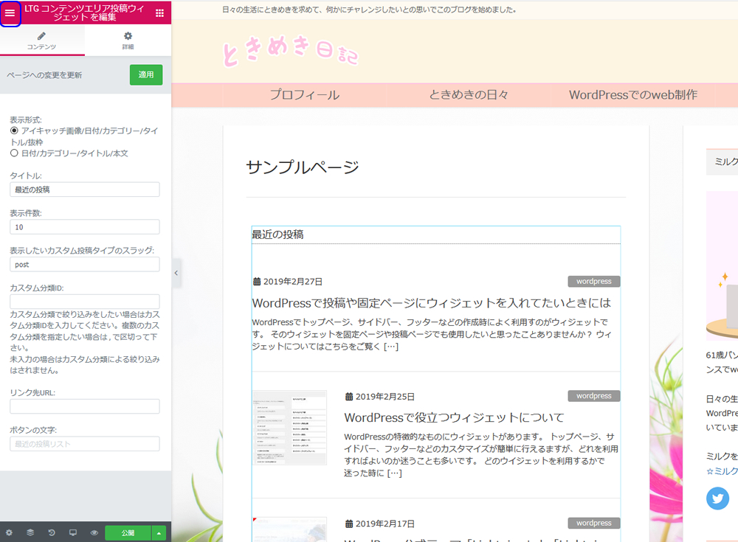
Task: Select アイキャッチ画像/日付/カテゴリー display format radio
Action: tap(14, 131)
